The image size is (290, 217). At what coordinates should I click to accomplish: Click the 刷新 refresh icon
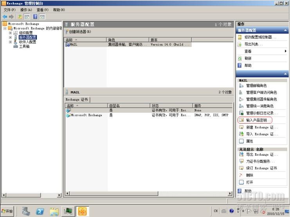click(240, 58)
